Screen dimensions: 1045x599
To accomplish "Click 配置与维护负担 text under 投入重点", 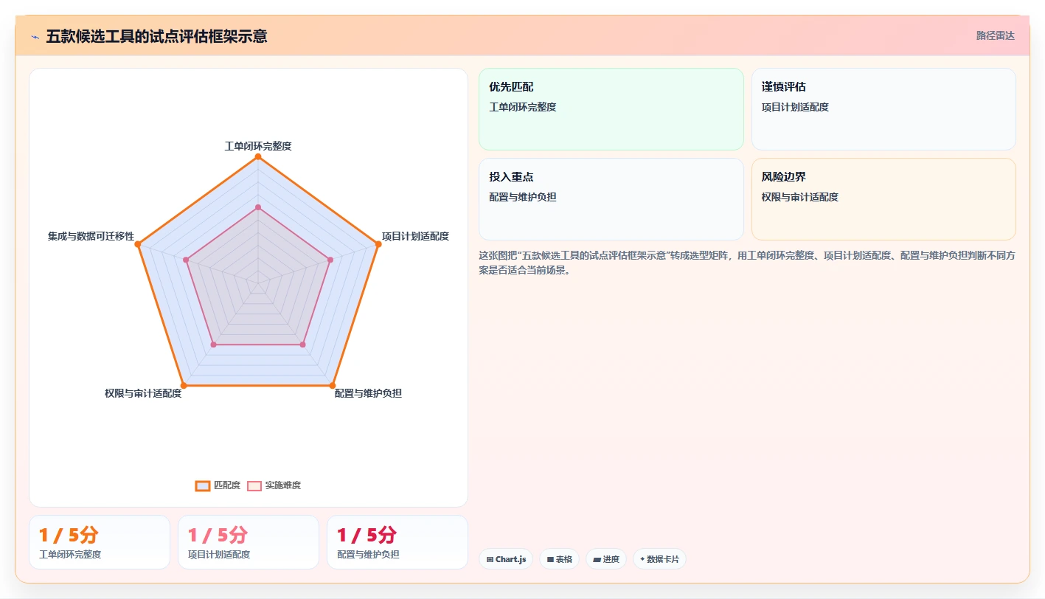I will pos(523,197).
